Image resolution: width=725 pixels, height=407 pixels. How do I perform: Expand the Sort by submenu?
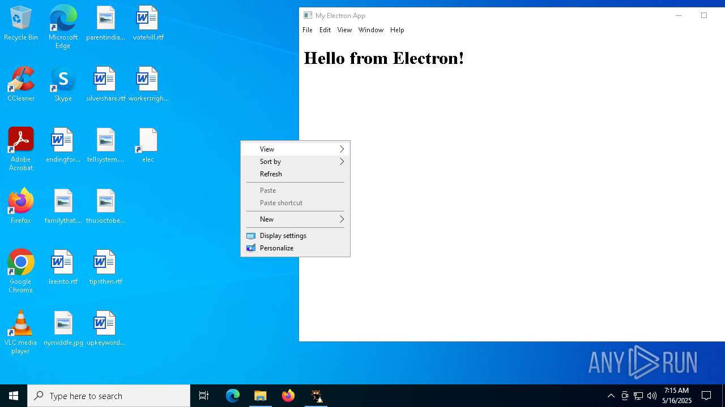[x=295, y=162]
